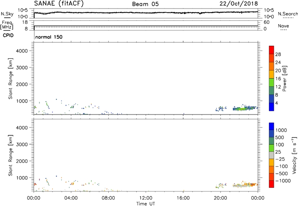Click the Velocity [m s⁻¹] colorbar title
The height and width of the screenshot is (206, 298).
(294, 155)
